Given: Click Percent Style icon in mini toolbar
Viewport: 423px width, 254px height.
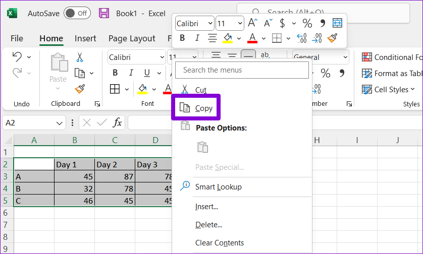Looking at the screenshot, I should (x=307, y=23).
